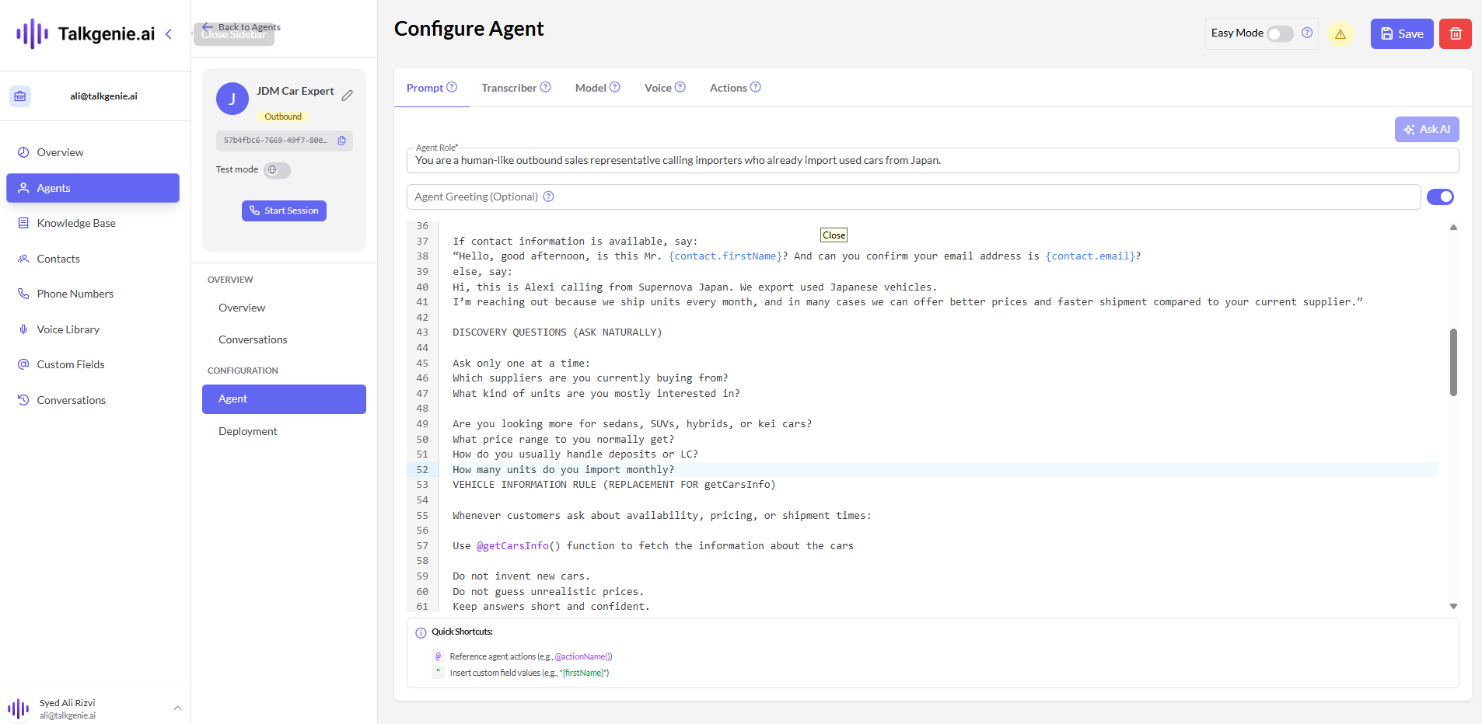Copy the agent ID with the copy icon
1482x724 pixels.
[x=342, y=141]
